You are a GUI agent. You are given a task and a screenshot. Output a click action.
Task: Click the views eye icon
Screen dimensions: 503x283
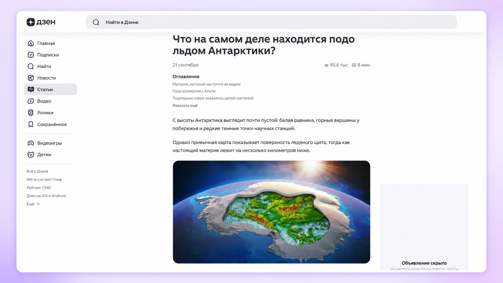(x=326, y=65)
